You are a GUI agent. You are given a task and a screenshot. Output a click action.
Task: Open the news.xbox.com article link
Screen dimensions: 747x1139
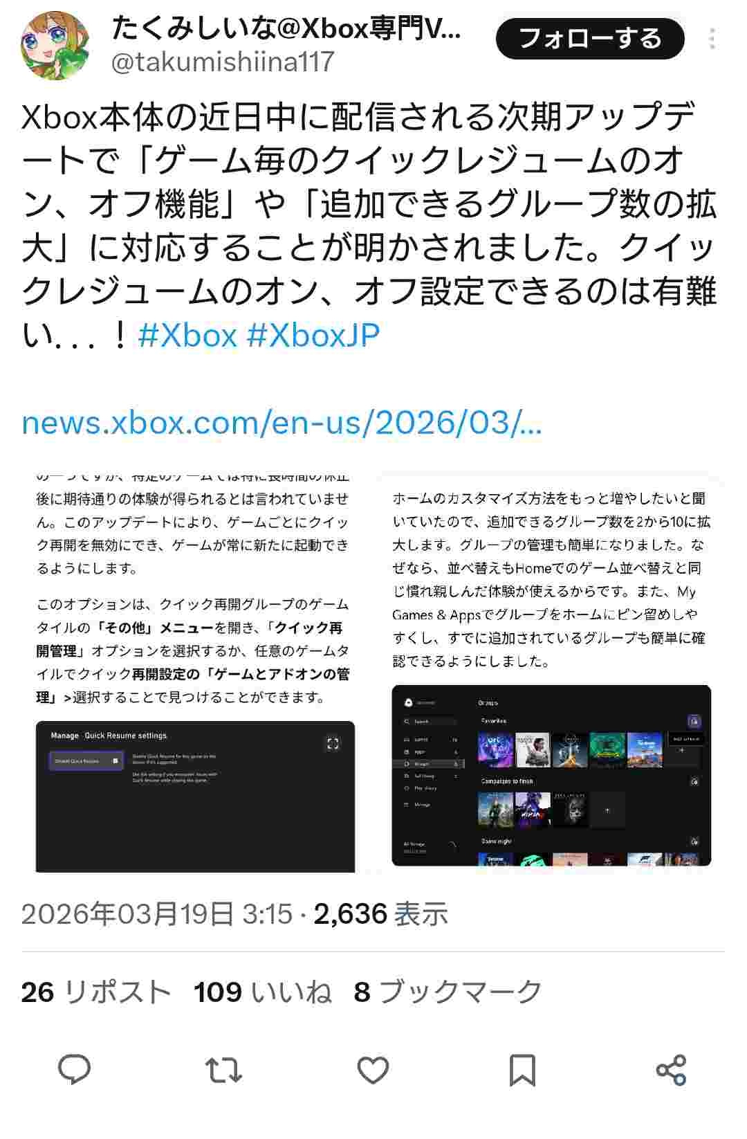point(282,423)
